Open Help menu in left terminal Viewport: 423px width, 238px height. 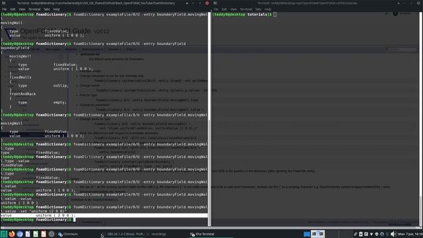tap(56, 9)
